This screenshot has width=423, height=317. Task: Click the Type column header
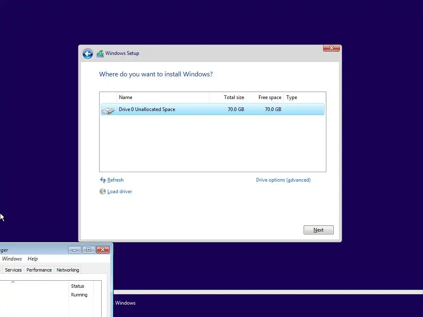click(x=304, y=97)
